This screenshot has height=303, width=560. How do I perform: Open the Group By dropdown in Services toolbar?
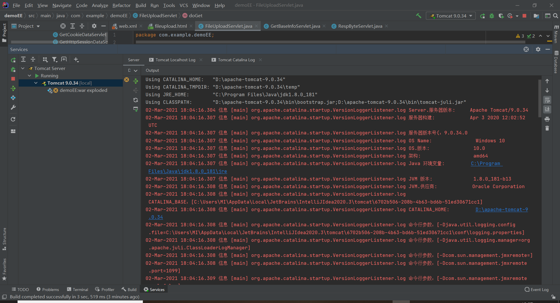[x=45, y=59]
